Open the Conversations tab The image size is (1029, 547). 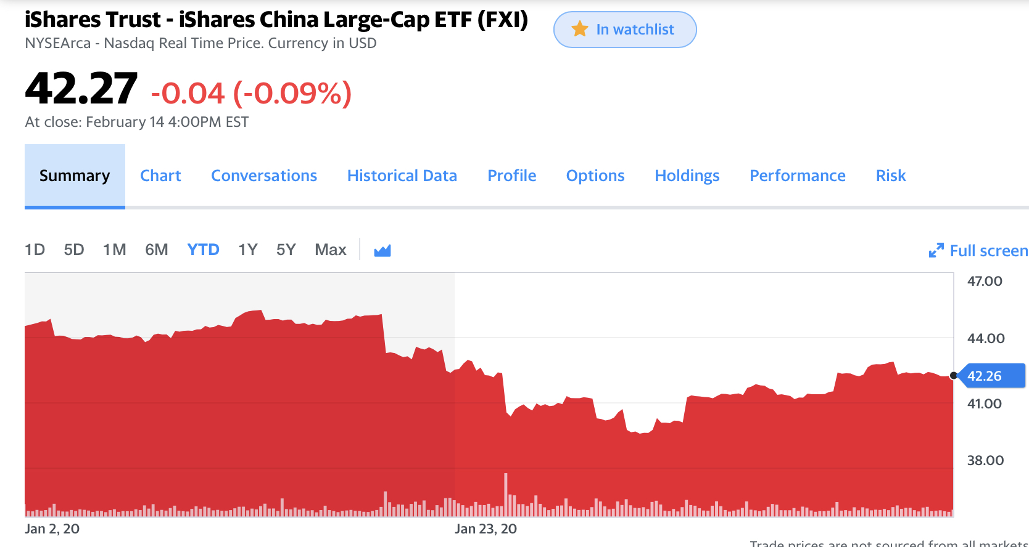click(x=264, y=176)
